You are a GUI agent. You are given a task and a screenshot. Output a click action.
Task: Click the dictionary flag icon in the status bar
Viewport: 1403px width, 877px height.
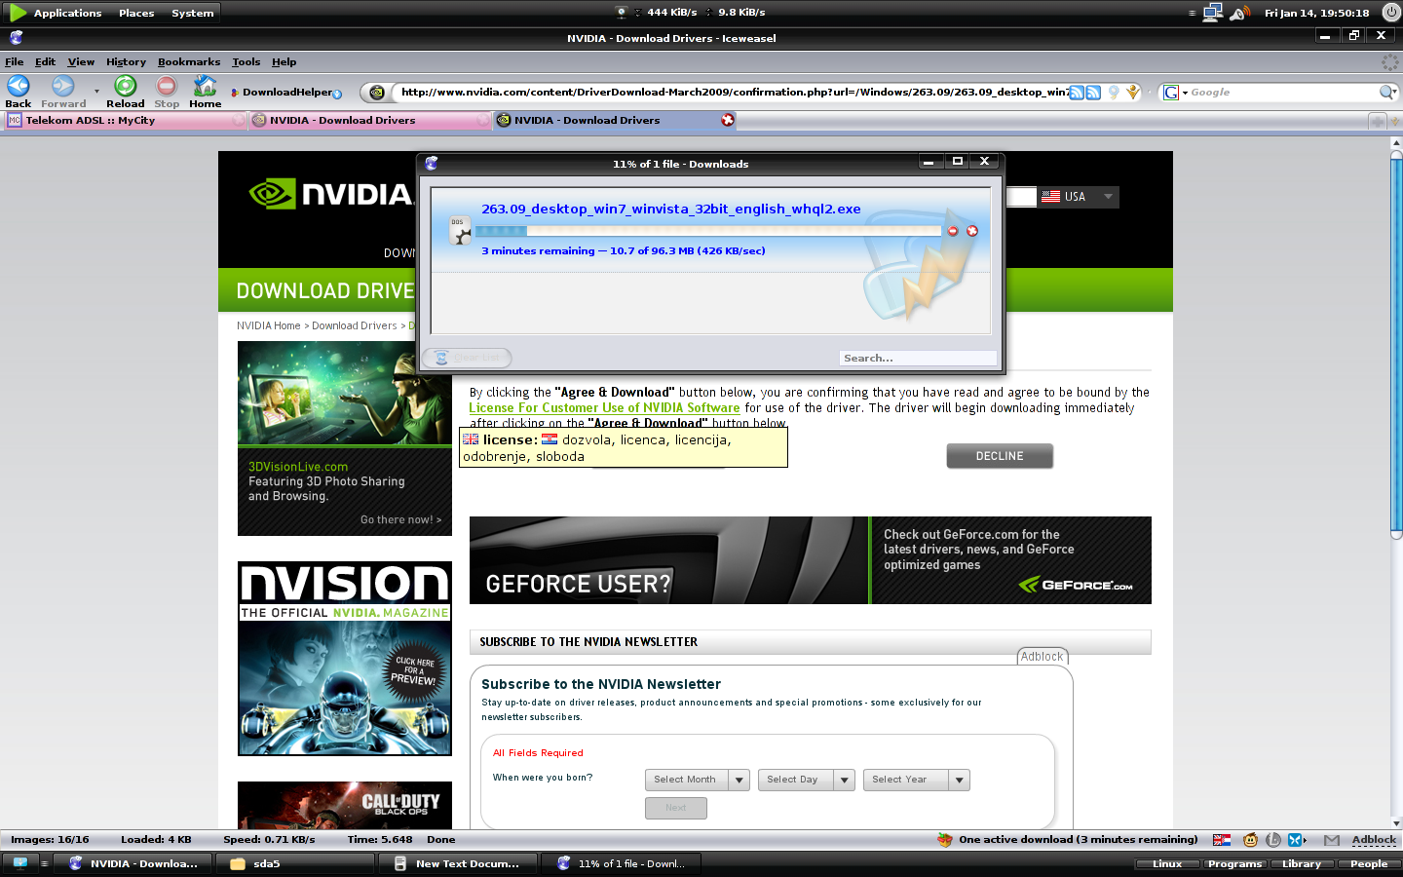pyautogui.click(x=1222, y=840)
